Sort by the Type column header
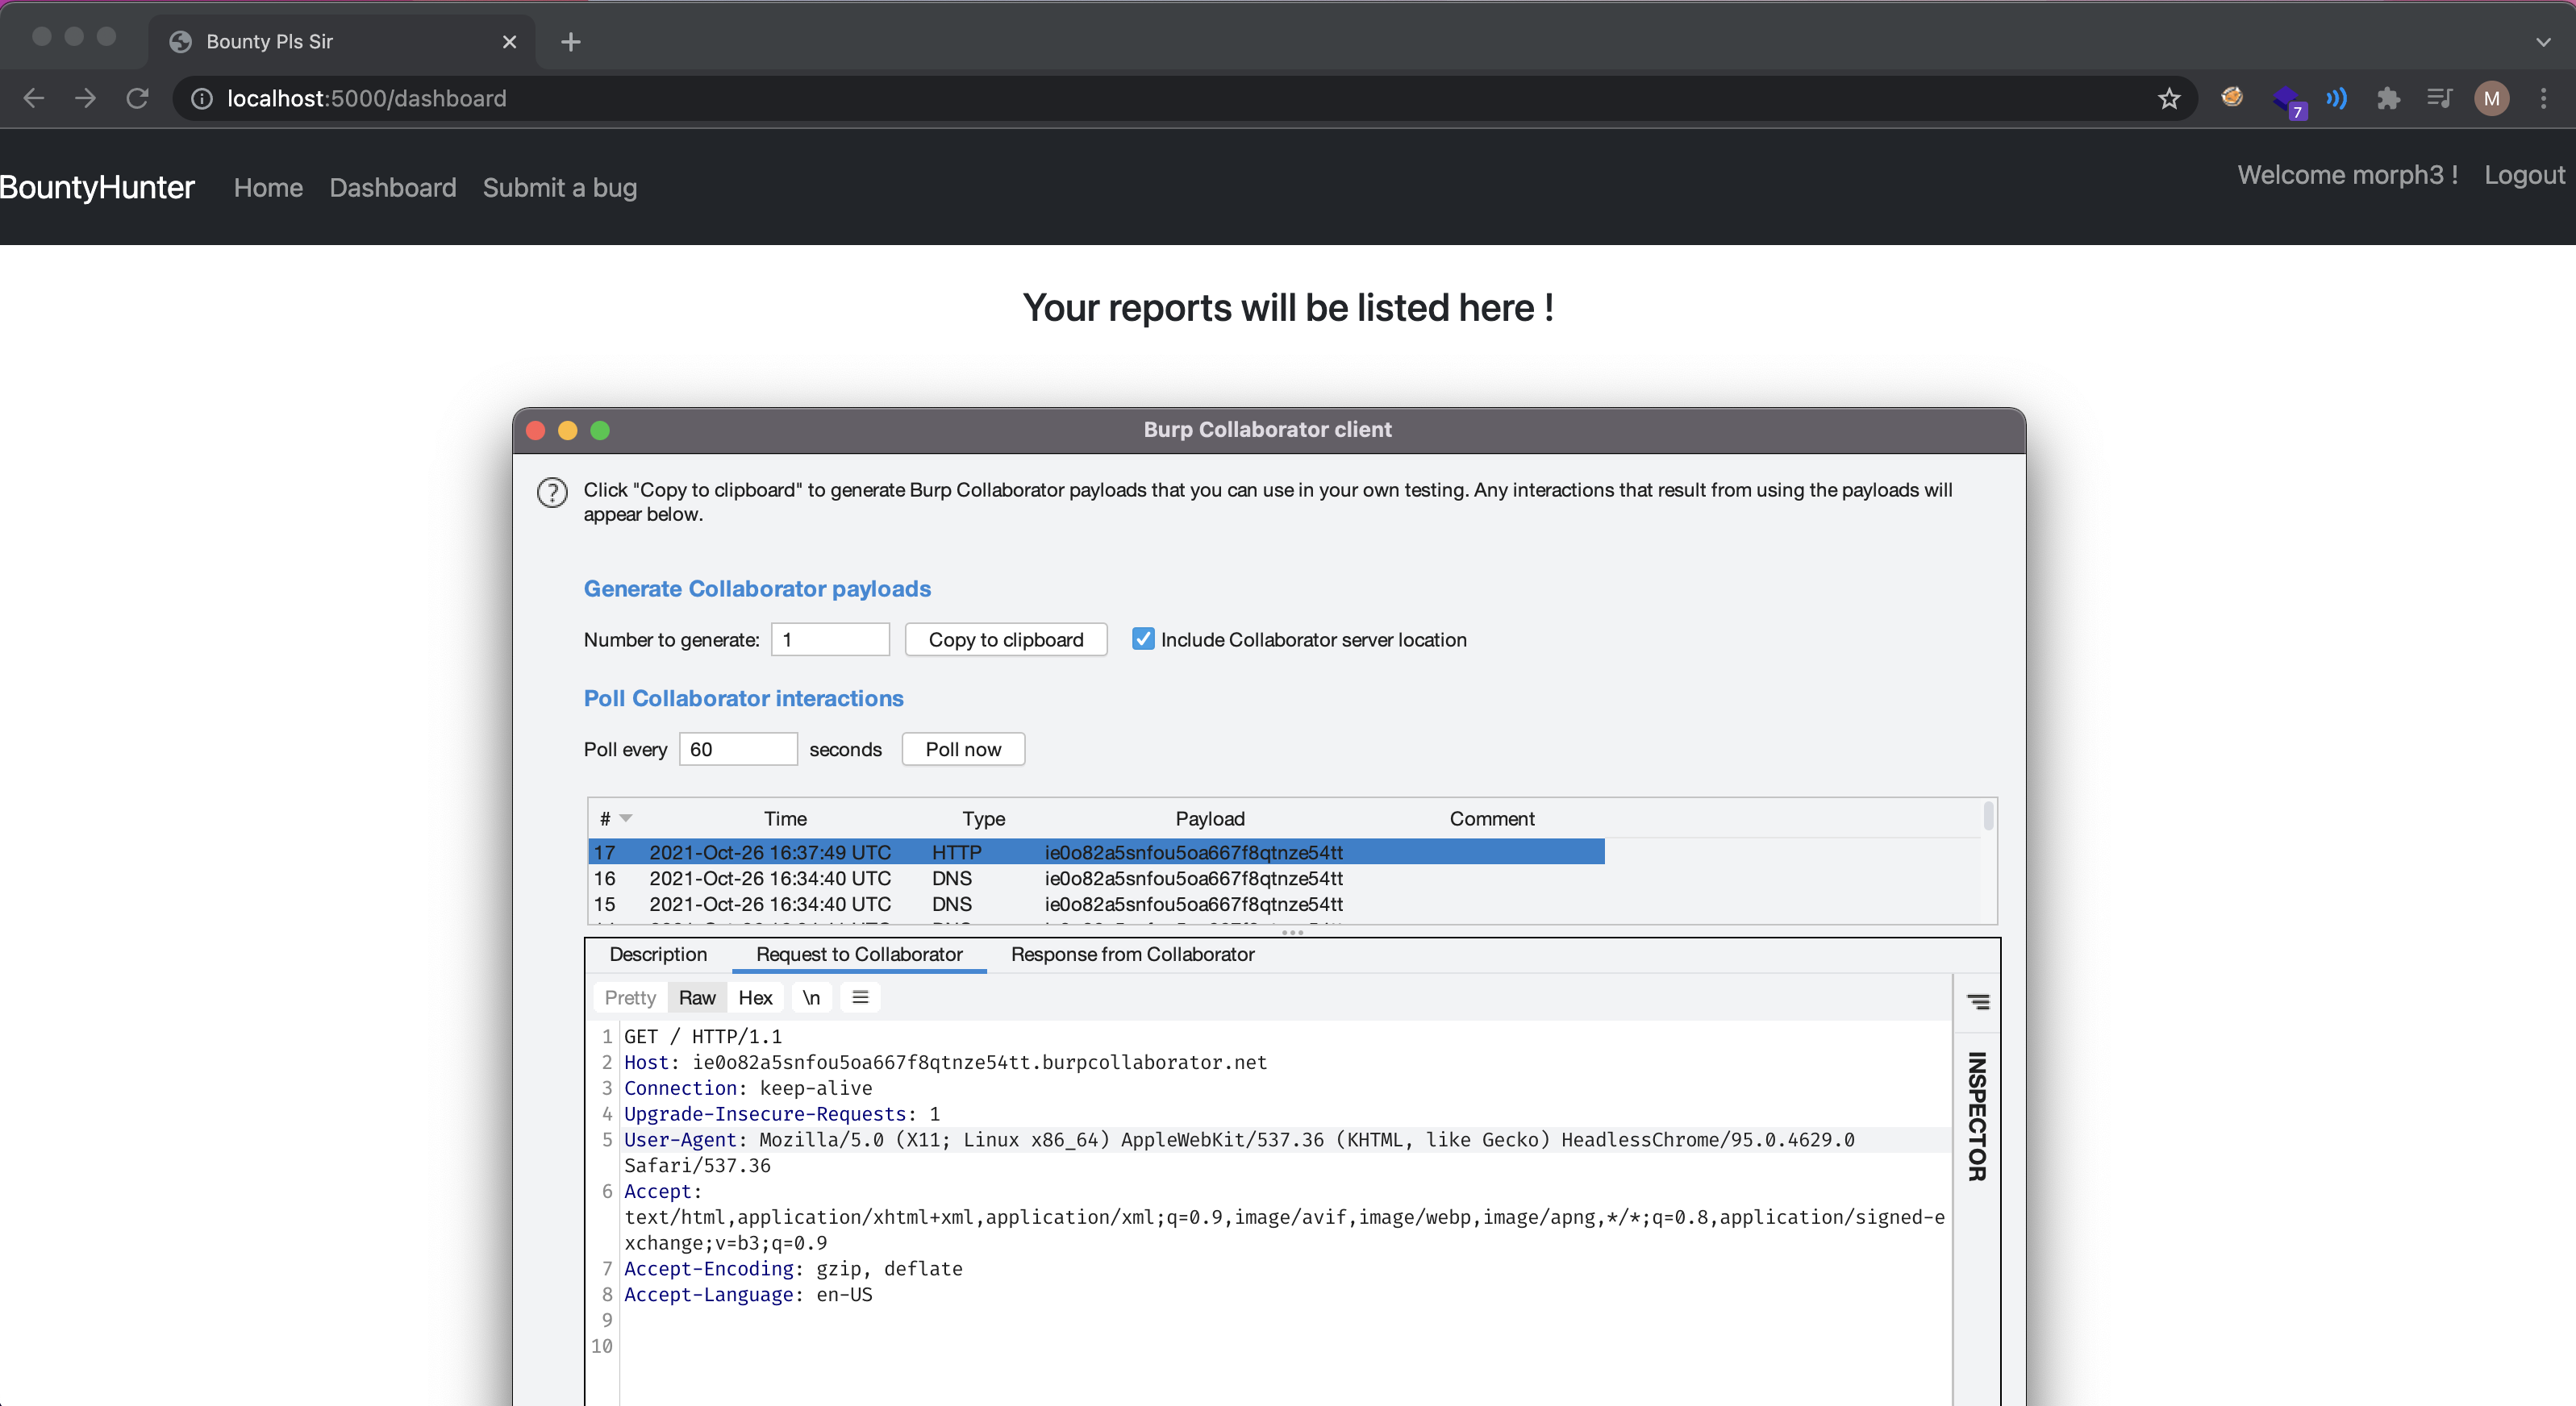Viewport: 2576px width, 1406px height. [x=983, y=818]
